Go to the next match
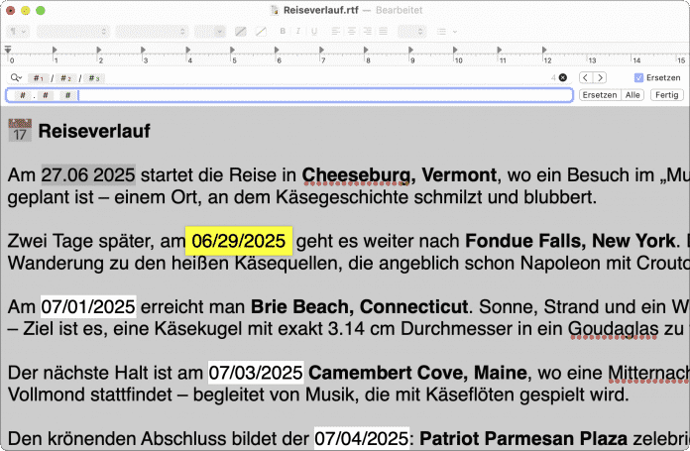690x451 pixels. [600, 78]
